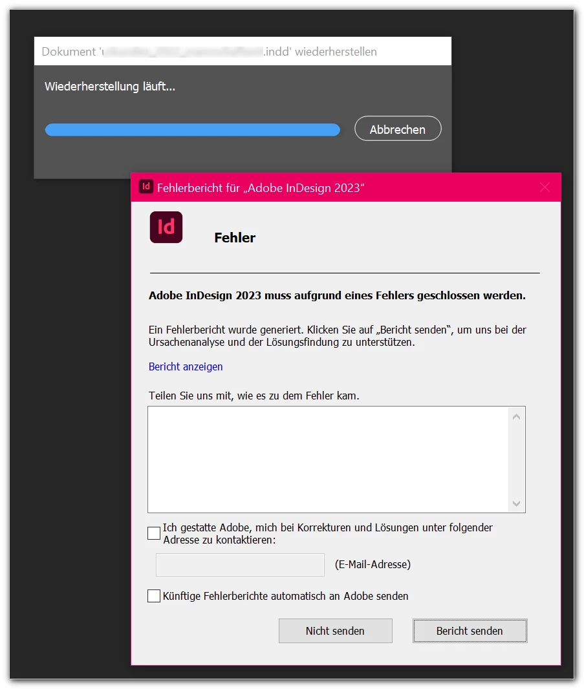Click 'Nicht senden' button
The image size is (584, 689).
click(336, 631)
